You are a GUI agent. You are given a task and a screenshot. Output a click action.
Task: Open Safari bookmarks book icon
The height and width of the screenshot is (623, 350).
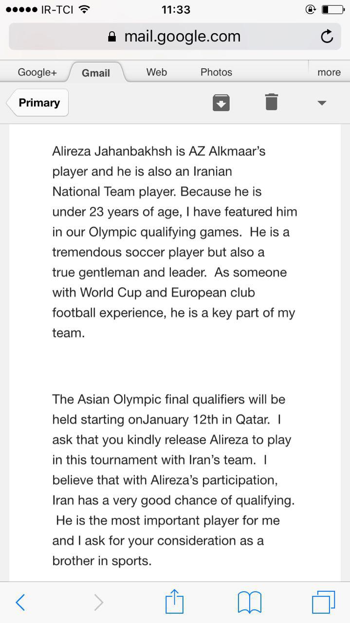(249, 602)
